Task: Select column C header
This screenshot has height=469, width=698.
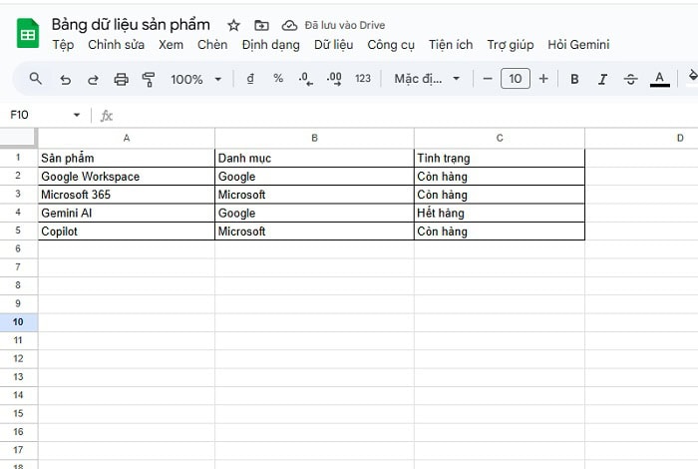Action: [x=500, y=138]
